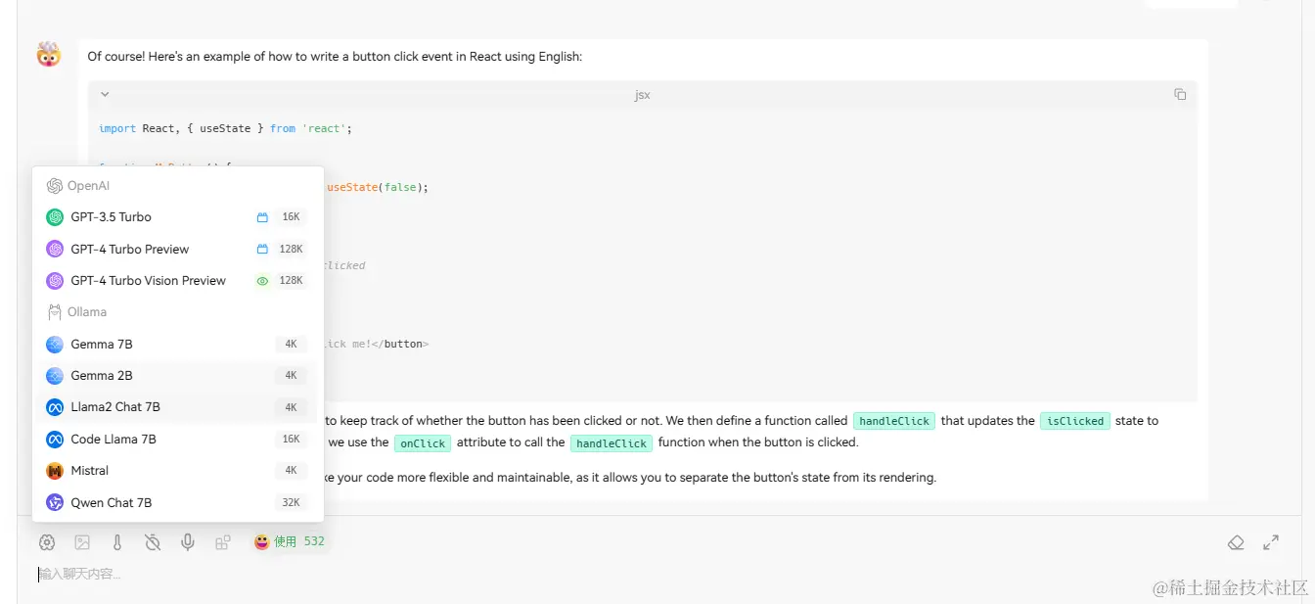The width and height of the screenshot is (1315, 604).
Task: Start voice input with the microphone icon
Action: (188, 542)
